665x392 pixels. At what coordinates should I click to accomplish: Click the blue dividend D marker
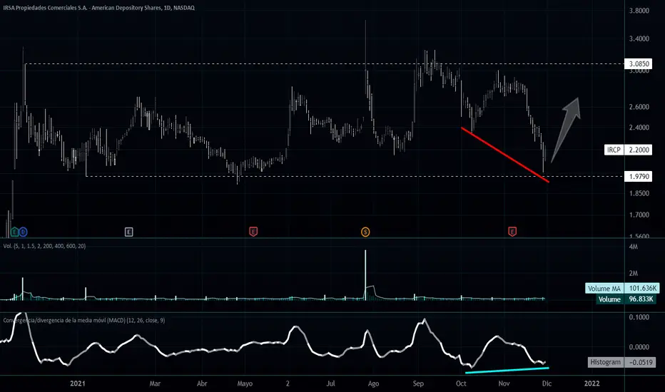click(23, 231)
